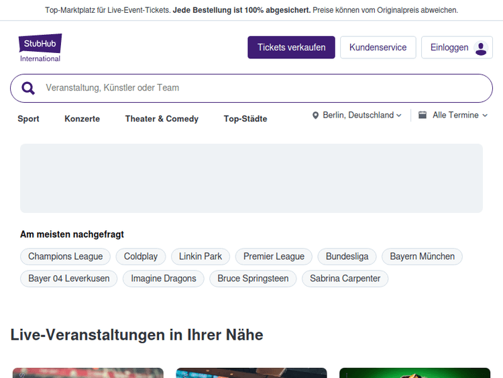
Task: Select the Coldplay chip
Action: (141, 256)
